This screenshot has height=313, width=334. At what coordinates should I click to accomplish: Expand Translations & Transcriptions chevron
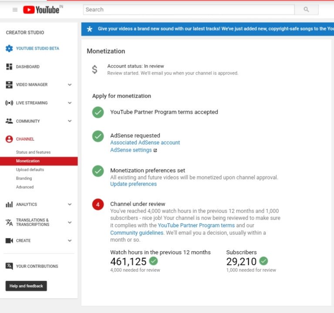click(70, 222)
